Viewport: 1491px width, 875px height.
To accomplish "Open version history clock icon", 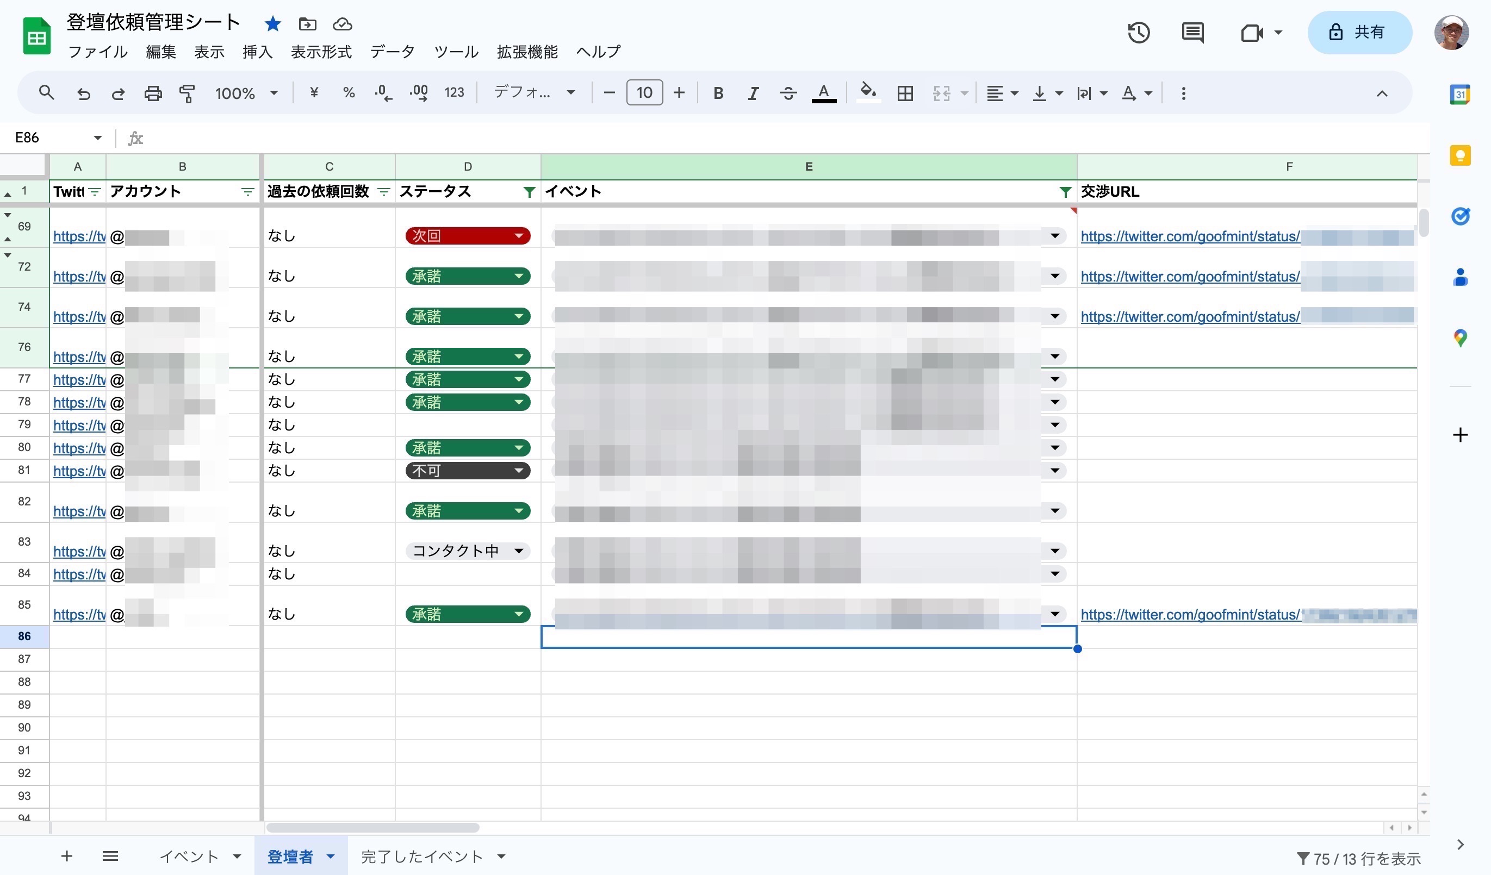I will pos(1138,32).
